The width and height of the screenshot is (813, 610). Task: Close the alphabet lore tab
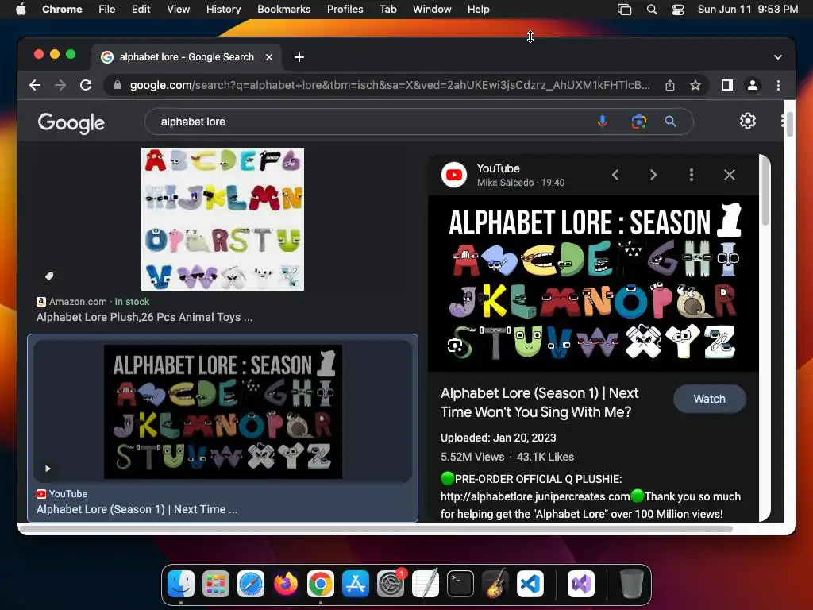269,57
